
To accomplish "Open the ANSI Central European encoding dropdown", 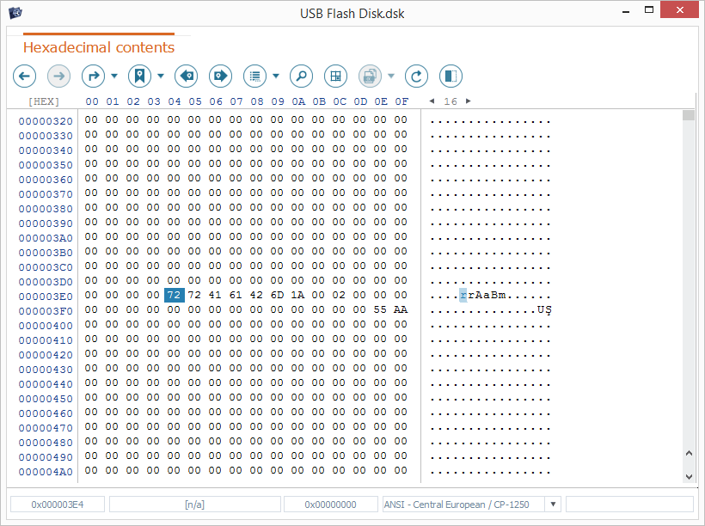I will tap(553, 505).
